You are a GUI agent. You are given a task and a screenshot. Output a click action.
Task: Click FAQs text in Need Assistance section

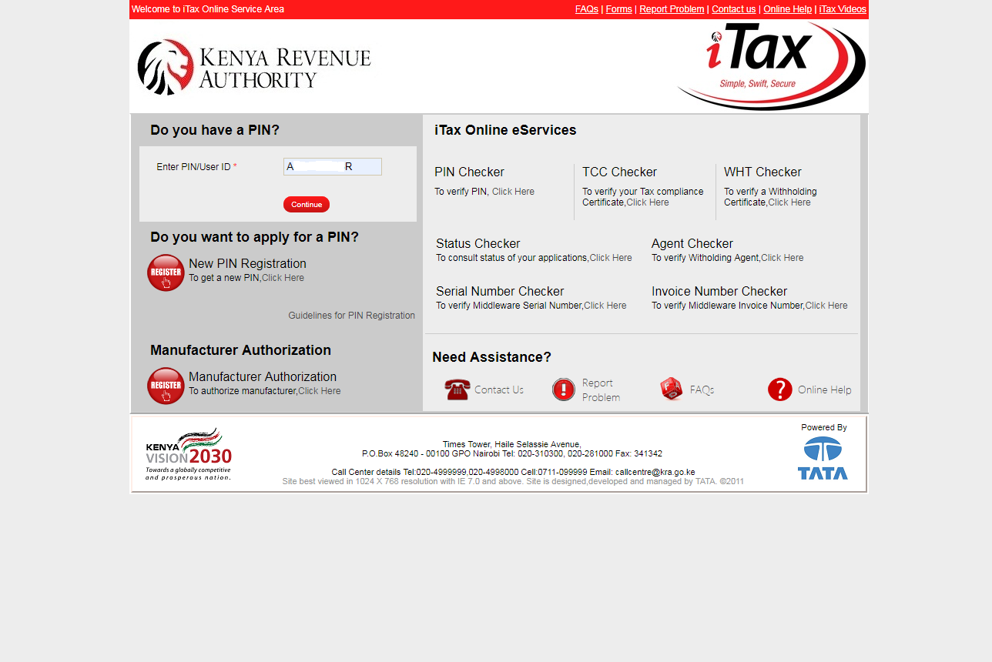702,390
